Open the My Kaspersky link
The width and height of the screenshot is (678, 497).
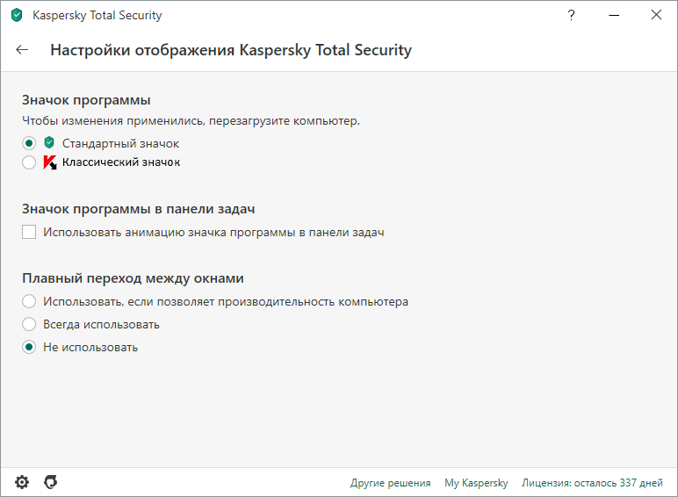(x=476, y=483)
